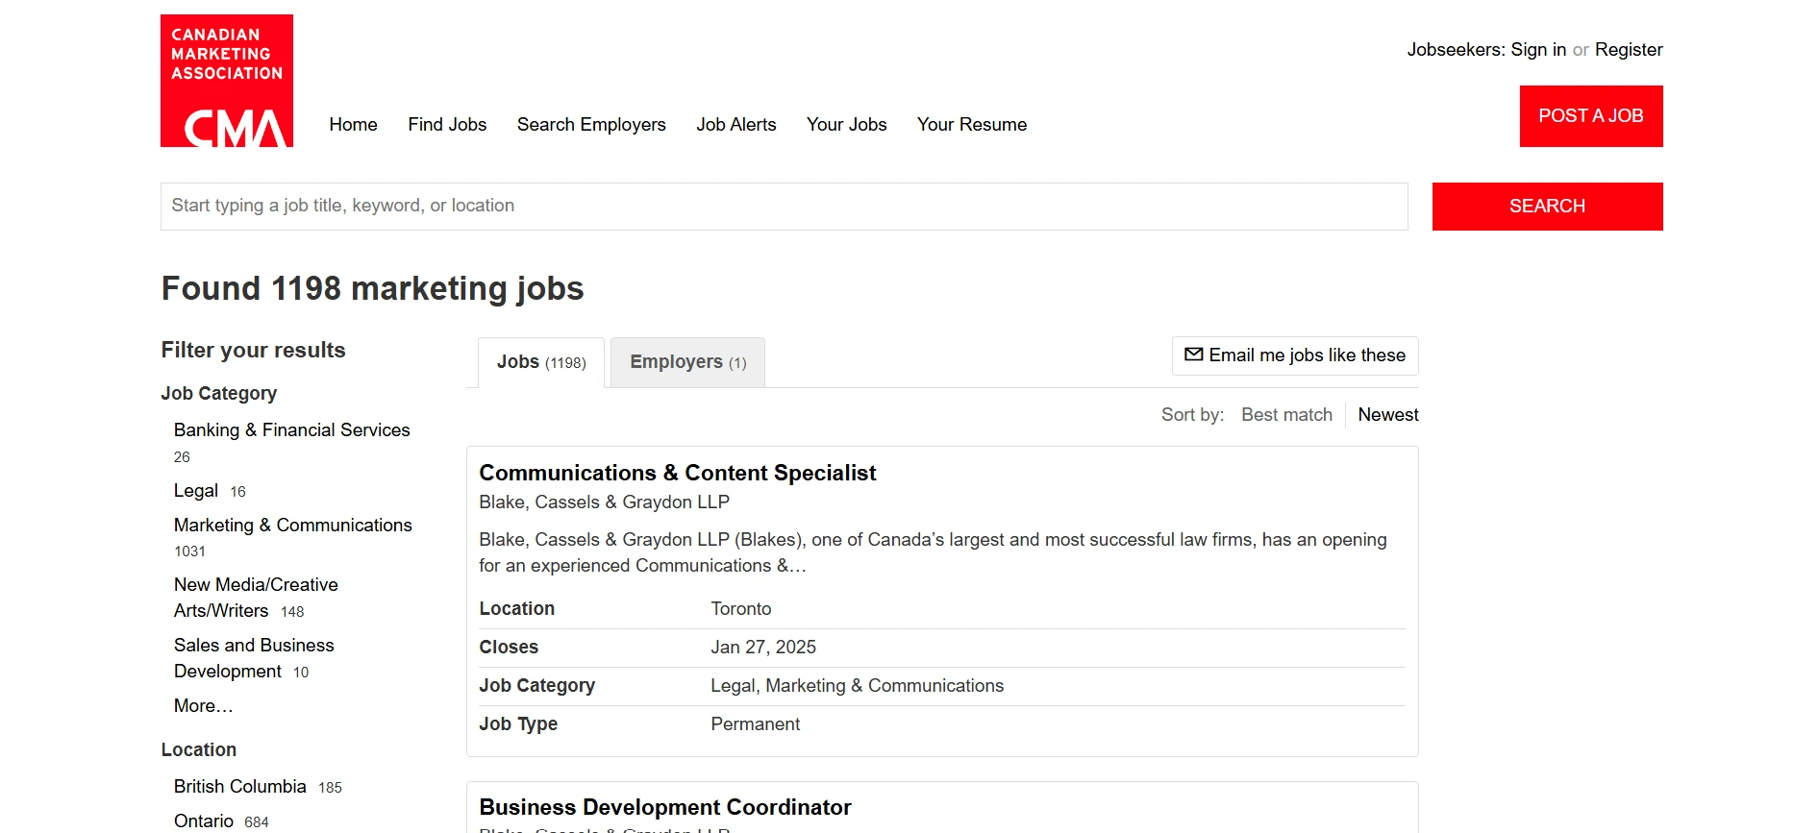Switch to the Employers (1) tab
Screen dimensions: 1819x833
(x=688, y=362)
